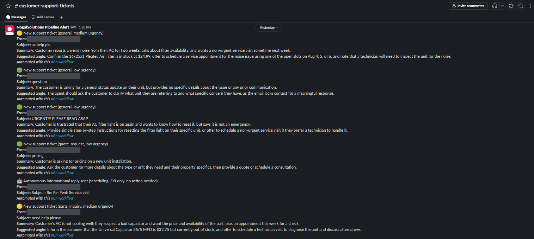Screen dimensions: 534x239
Task: Open the Add canvas tab
Action: (43, 17)
